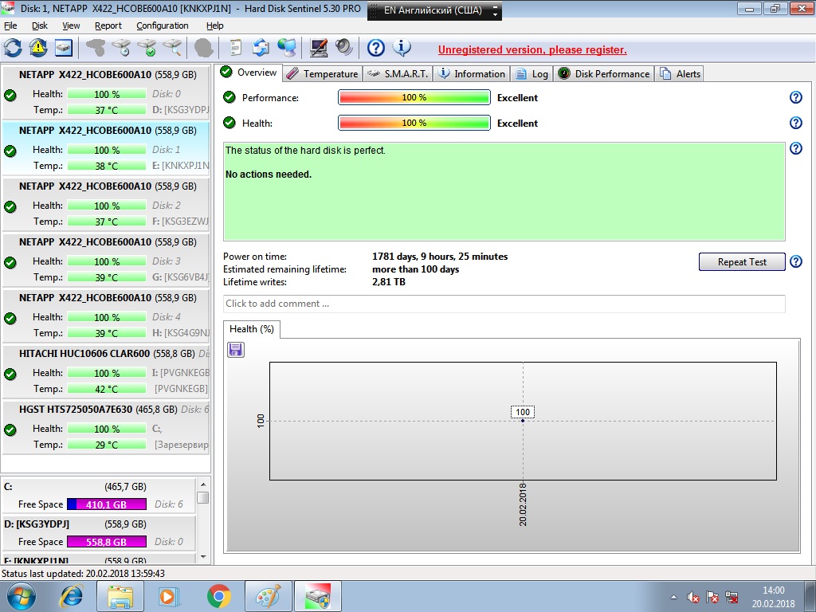
Task: Click the Refresh disk status toolbar icon
Action: (13, 48)
